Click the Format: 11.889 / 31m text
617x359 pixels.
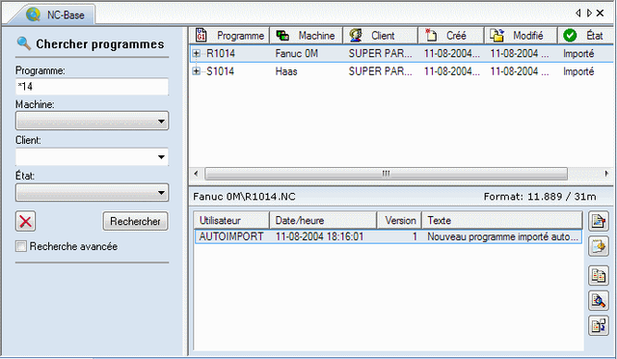tap(540, 196)
